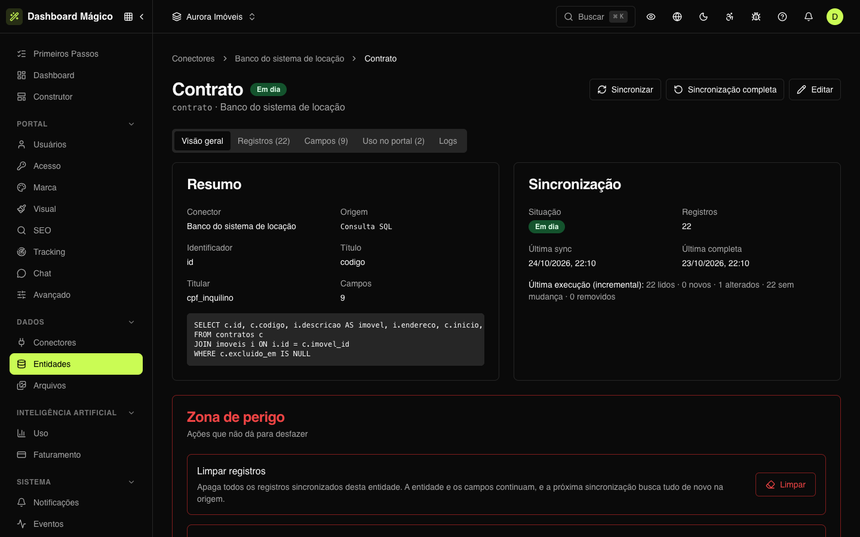Open Usuários page
860x537 pixels.
(x=76, y=144)
